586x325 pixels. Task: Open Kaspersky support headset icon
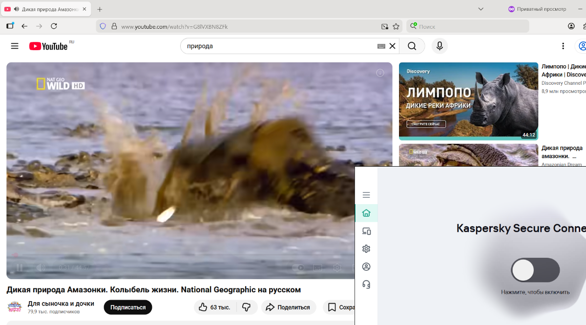(x=366, y=285)
